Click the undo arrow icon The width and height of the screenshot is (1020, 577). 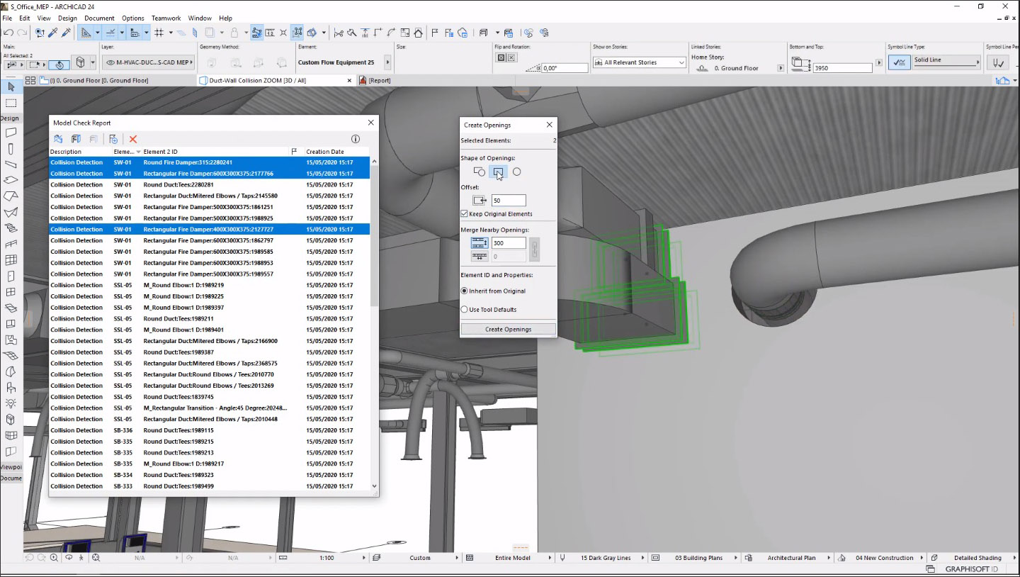click(8, 33)
